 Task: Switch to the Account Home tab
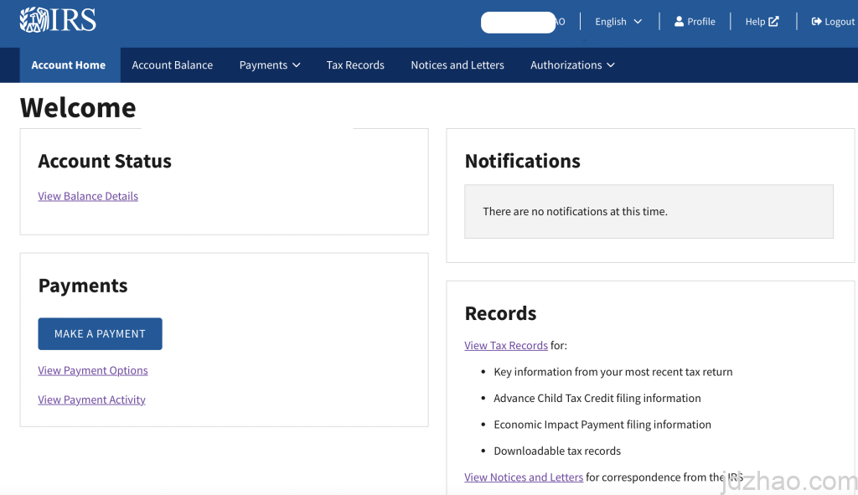(x=69, y=65)
